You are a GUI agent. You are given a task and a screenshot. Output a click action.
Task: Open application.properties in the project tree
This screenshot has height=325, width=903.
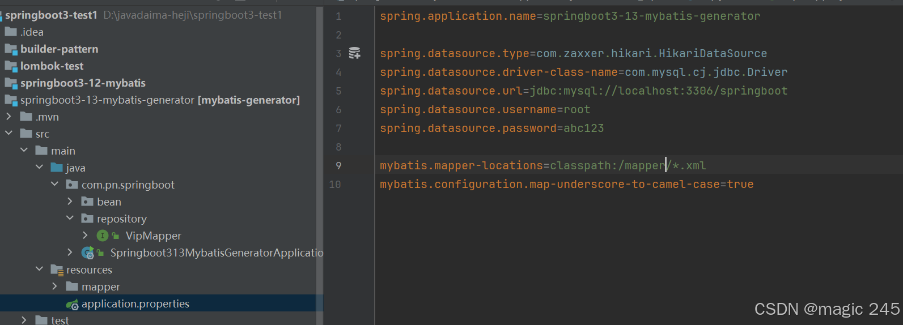point(135,304)
